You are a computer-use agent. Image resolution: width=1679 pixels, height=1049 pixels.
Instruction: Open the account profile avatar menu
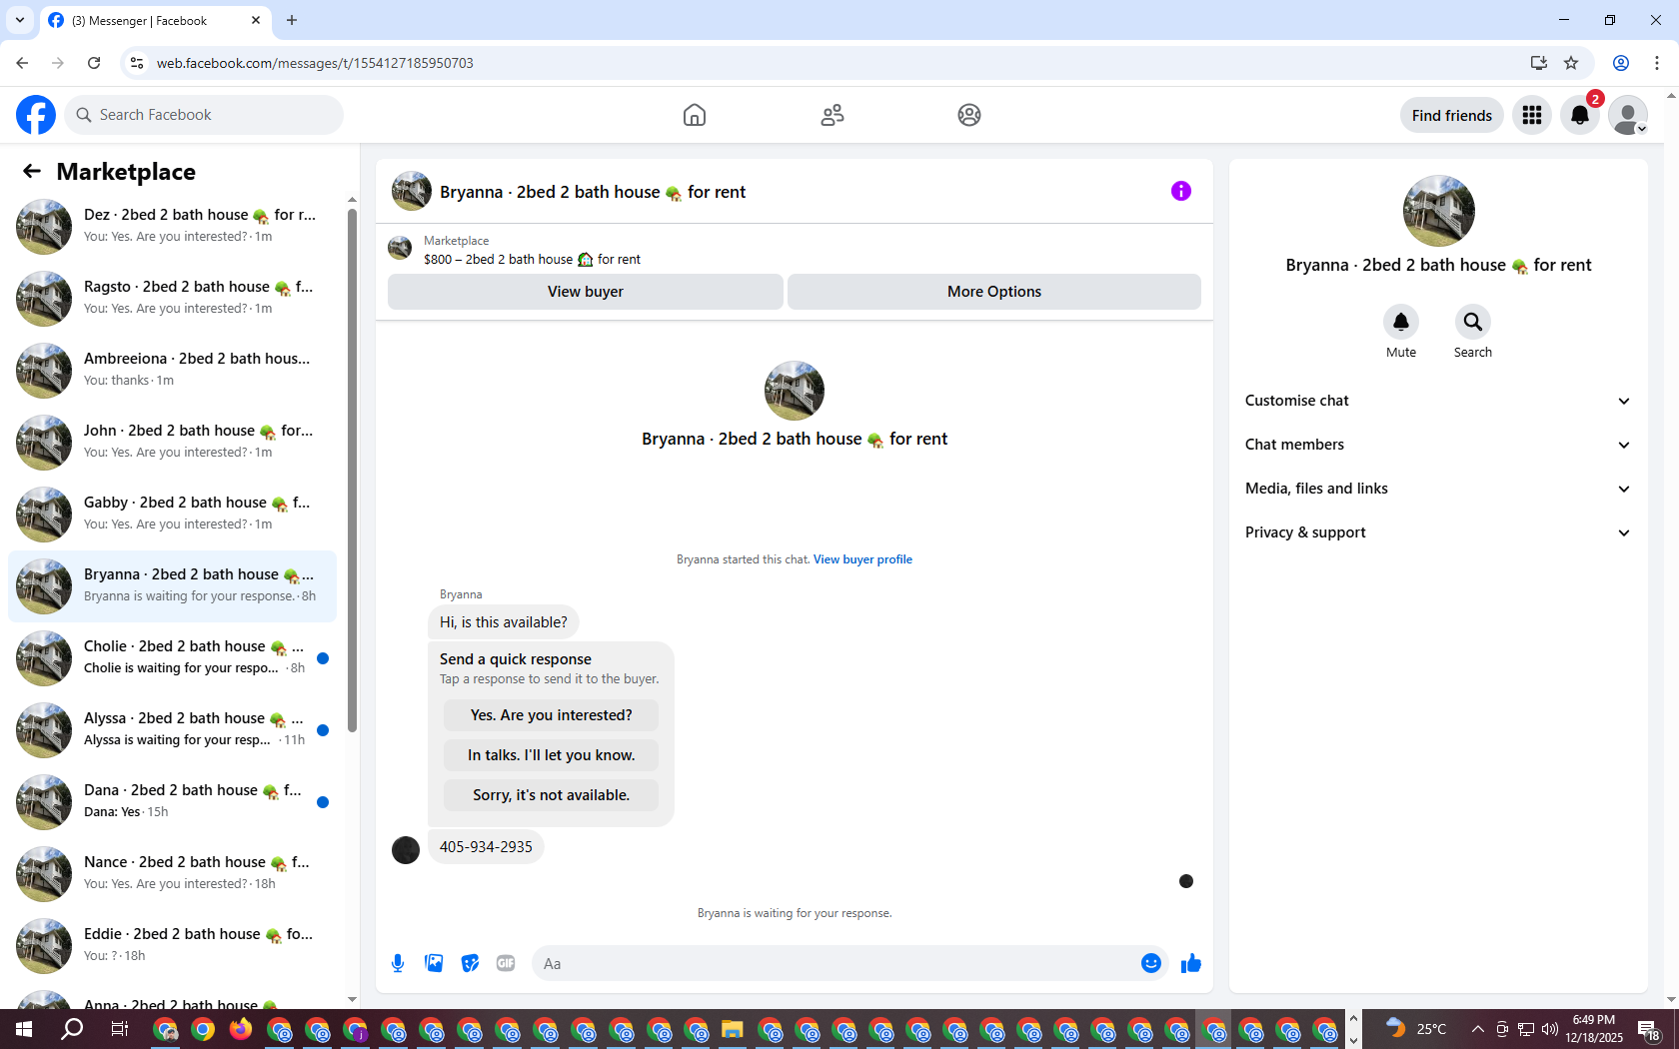pos(1628,115)
